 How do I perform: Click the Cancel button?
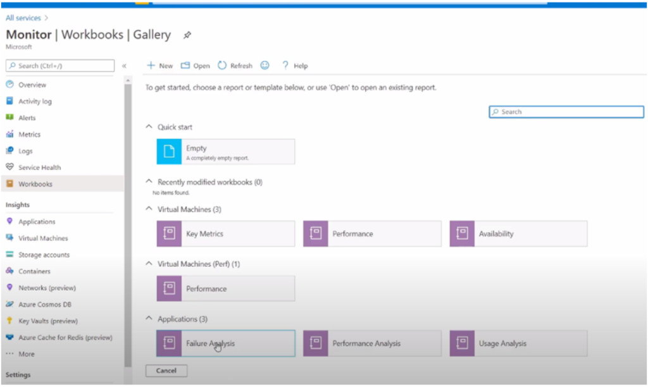(x=166, y=371)
